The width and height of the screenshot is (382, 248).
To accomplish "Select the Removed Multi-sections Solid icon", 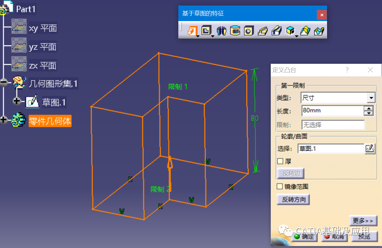I will [319, 31].
